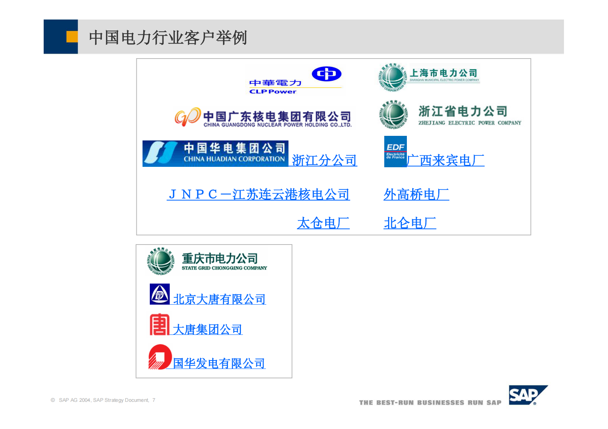Click the 中国广东核电集团有限公司 text
This screenshot has height=429, width=608.
(277, 116)
